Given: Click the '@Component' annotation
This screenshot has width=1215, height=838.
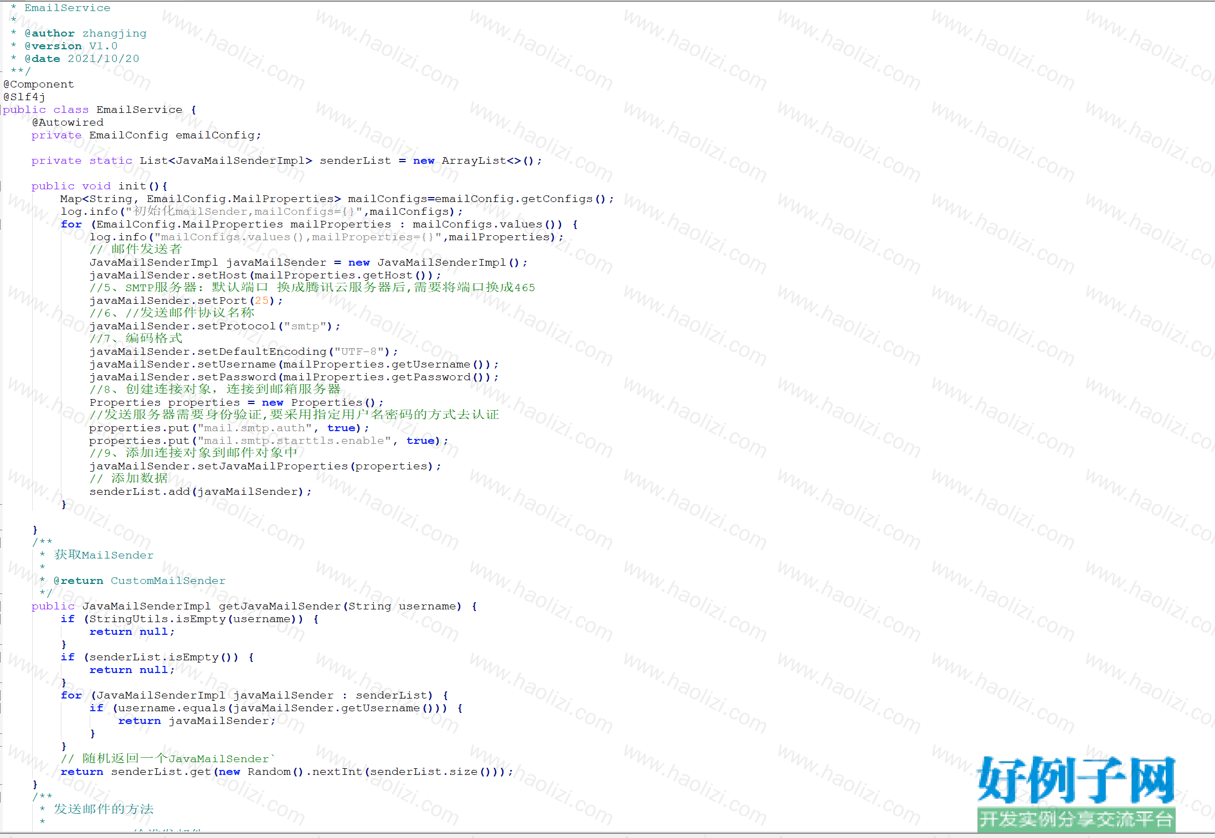Looking at the screenshot, I should pos(39,84).
